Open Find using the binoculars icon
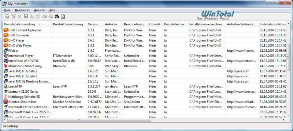Screen dimensions: 293x131 click(x=57, y=17)
